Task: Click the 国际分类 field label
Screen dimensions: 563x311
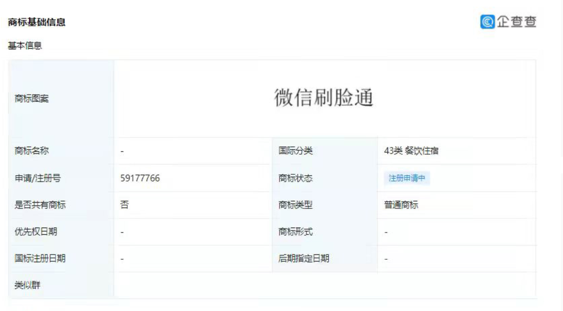Action: (296, 151)
